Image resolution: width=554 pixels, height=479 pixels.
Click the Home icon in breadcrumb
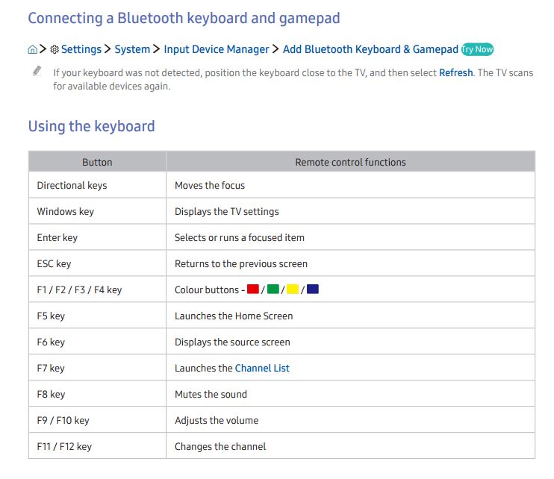32,50
